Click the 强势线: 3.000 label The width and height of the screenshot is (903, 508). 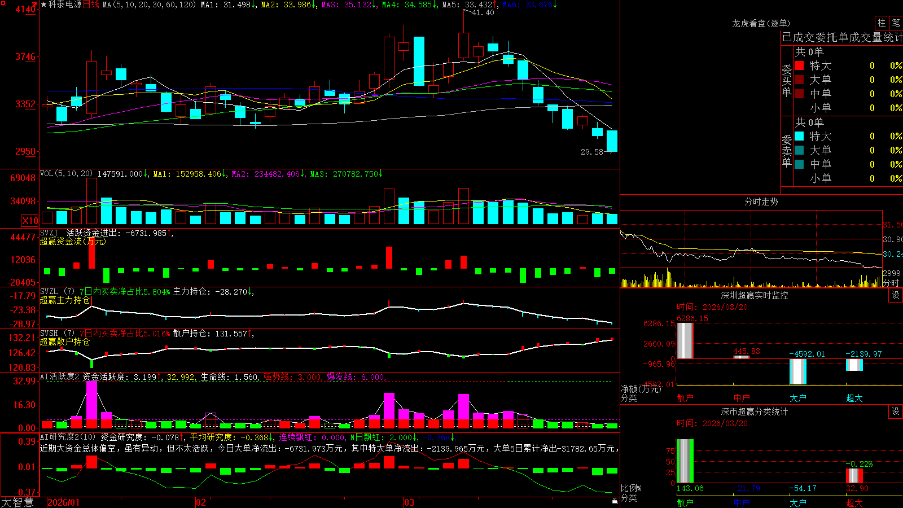click(292, 377)
